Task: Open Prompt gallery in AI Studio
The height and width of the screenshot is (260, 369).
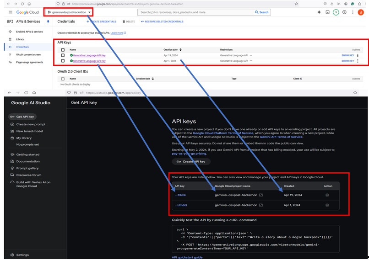Action: click(27, 168)
